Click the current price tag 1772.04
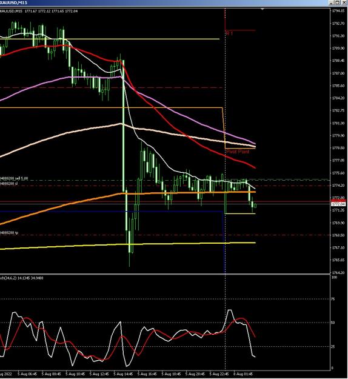348x379 pixels. [338, 204]
